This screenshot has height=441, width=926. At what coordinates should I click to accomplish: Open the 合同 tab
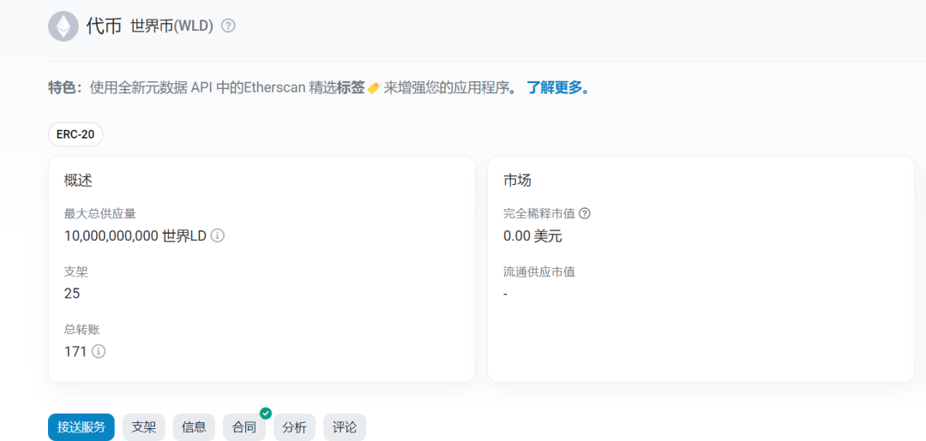(244, 427)
